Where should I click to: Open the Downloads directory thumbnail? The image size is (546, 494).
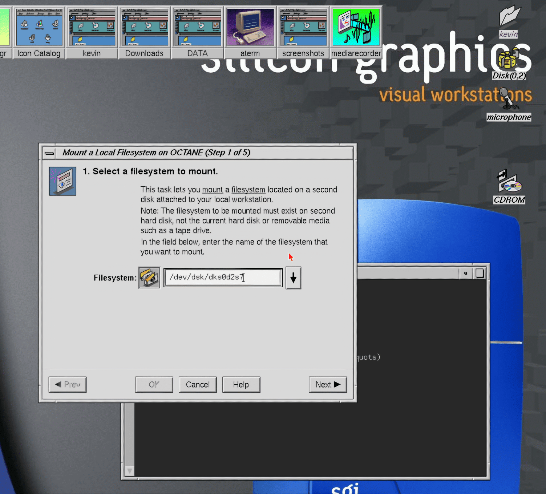144,32
